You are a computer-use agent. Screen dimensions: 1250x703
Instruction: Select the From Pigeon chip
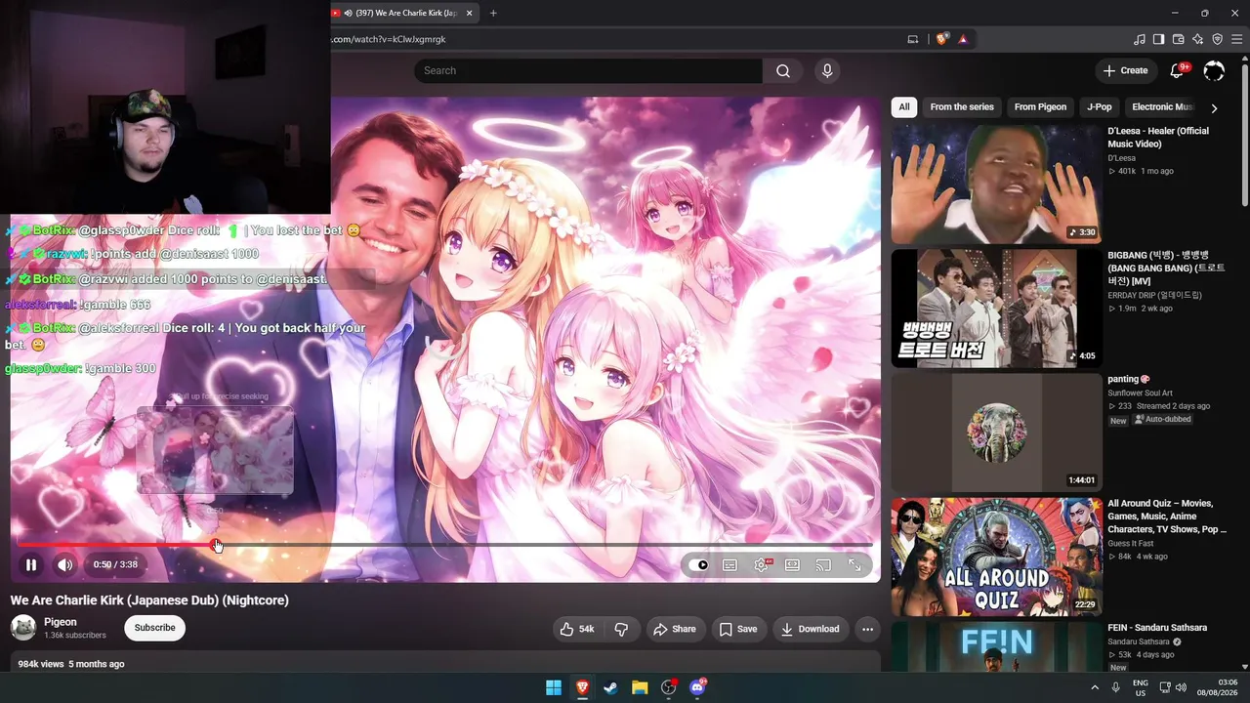tap(1040, 107)
